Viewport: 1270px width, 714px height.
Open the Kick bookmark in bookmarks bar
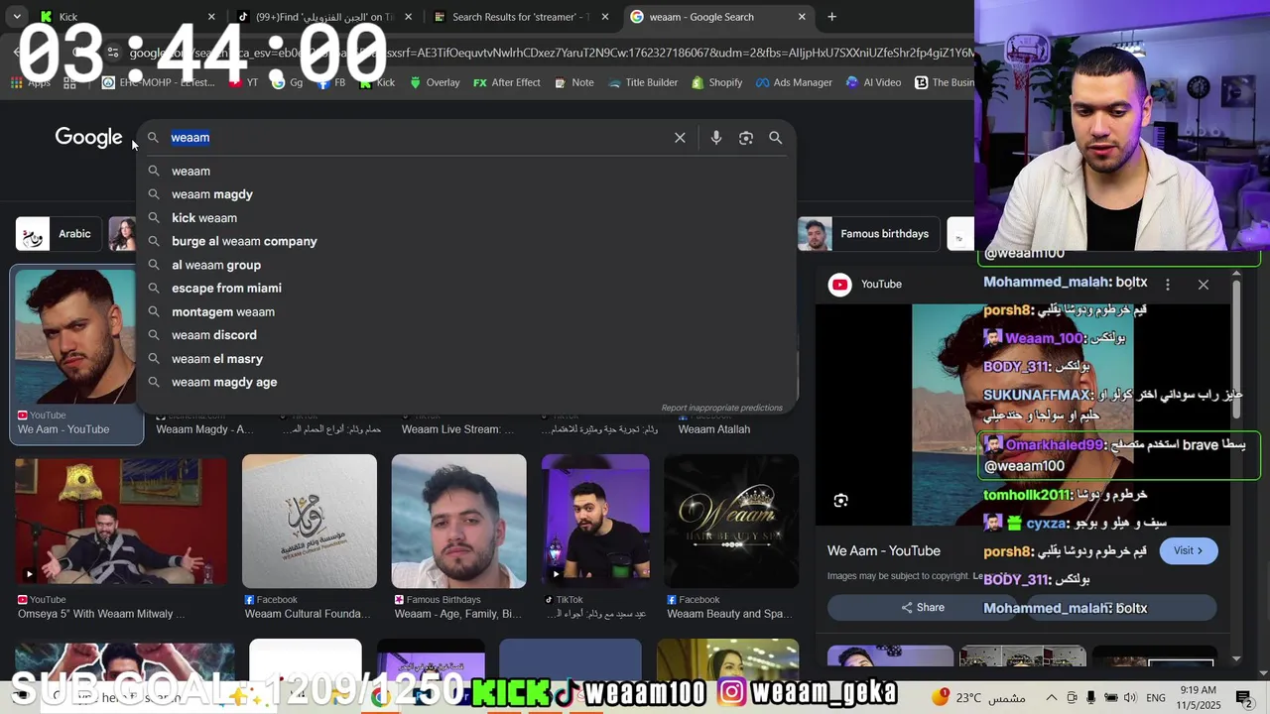pos(377,82)
